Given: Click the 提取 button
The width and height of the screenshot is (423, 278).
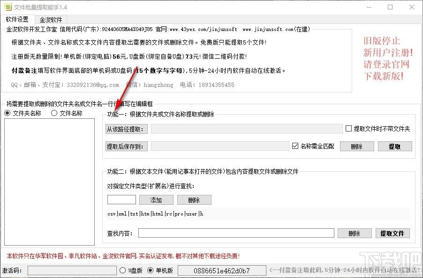Looking at the screenshot, I should point(395,147).
